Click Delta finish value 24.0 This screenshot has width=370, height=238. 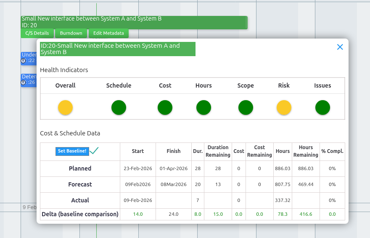[x=173, y=214]
